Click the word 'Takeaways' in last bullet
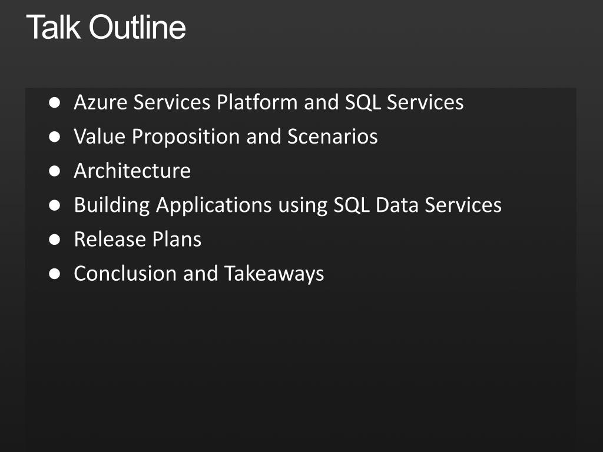The height and width of the screenshot is (452, 603). point(274,274)
